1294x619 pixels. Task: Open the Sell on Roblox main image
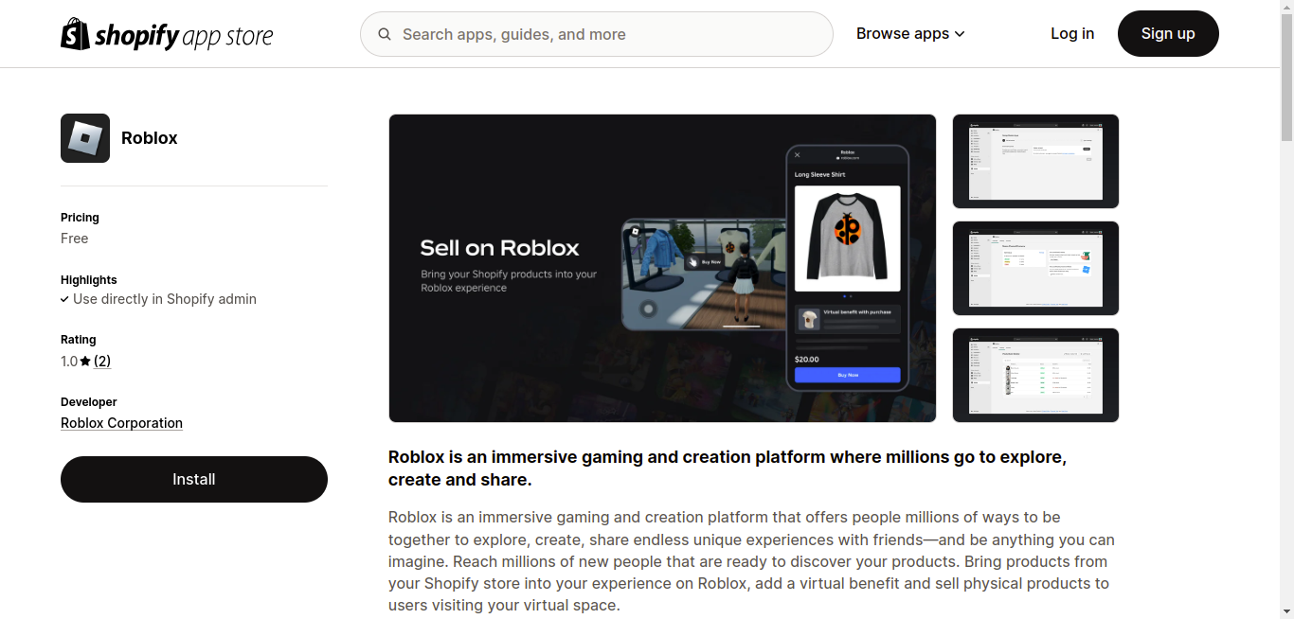click(662, 268)
